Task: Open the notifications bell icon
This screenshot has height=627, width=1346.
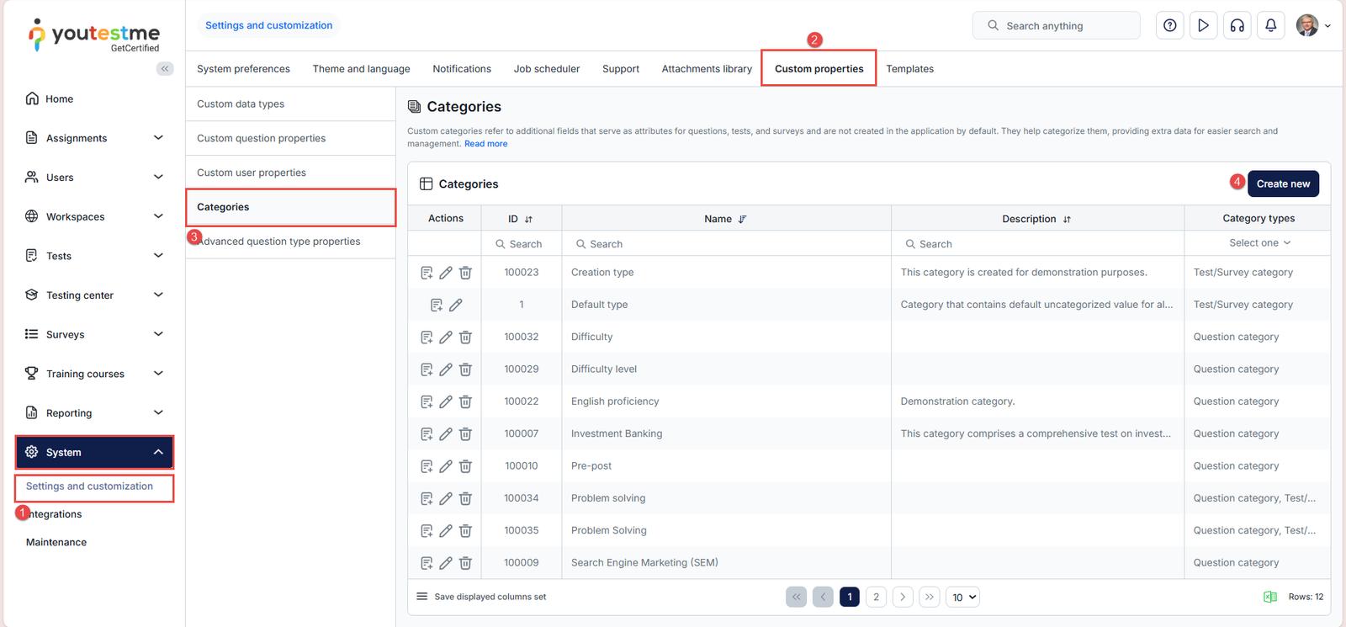Action: pyautogui.click(x=1270, y=25)
